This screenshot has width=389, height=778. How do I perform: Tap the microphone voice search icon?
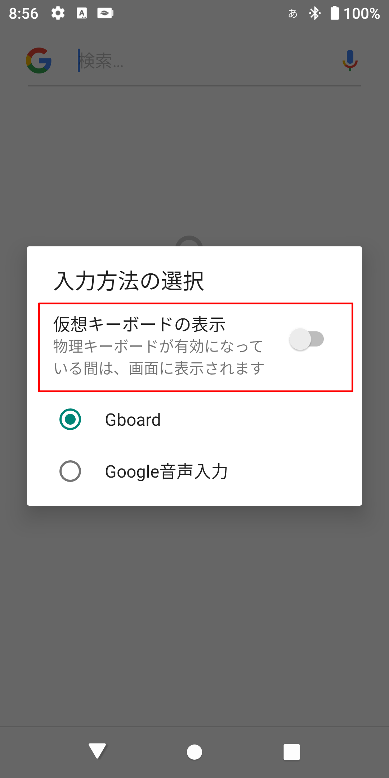pyautogui.click(x=350, y=61)
